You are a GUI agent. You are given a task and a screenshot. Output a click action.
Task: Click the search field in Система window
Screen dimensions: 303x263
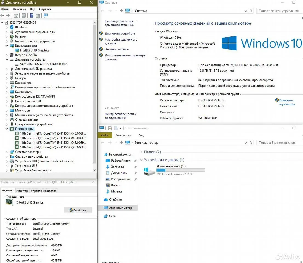click(280, 11)
